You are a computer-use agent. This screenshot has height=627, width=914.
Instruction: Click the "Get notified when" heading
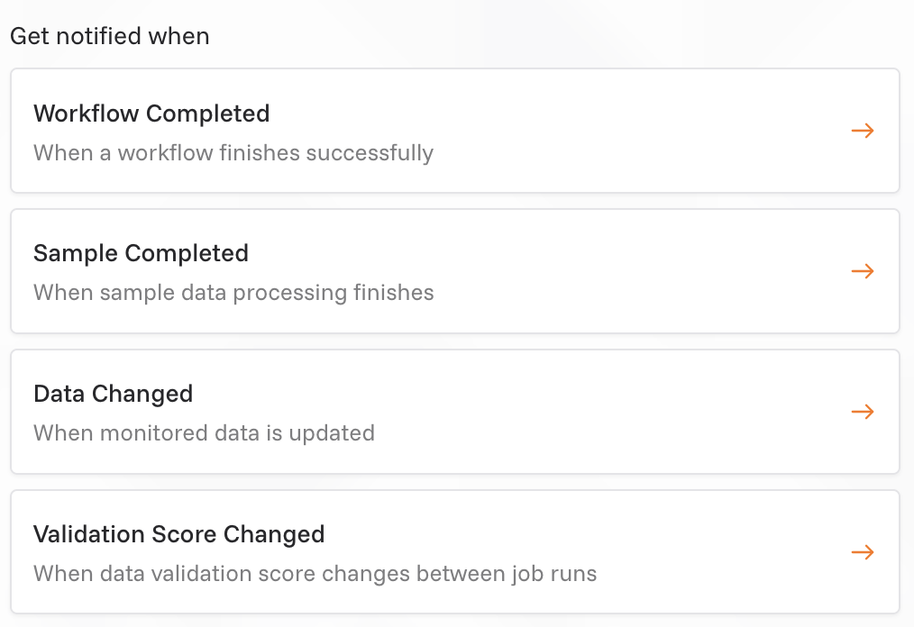tap(109, 37)
